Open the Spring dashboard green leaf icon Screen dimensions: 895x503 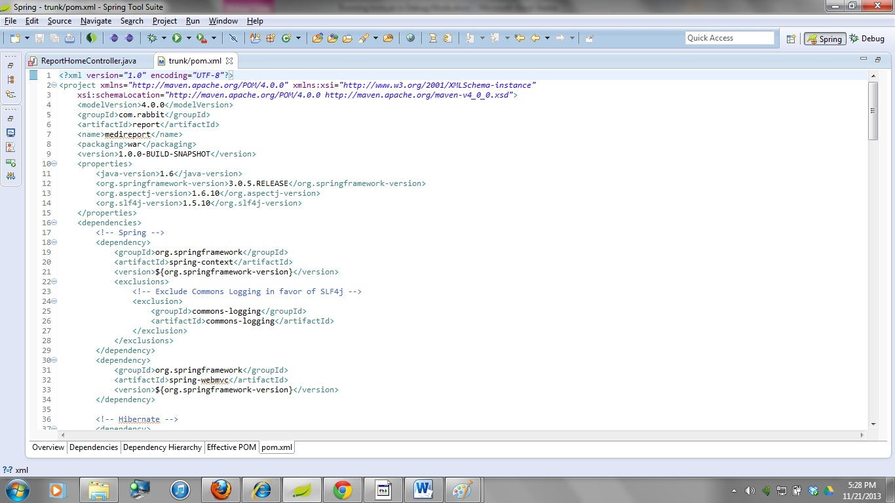coord(92,38)
